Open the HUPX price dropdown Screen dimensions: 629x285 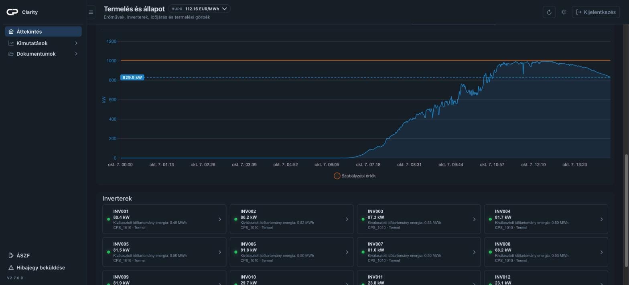click(x=200, y=9)
